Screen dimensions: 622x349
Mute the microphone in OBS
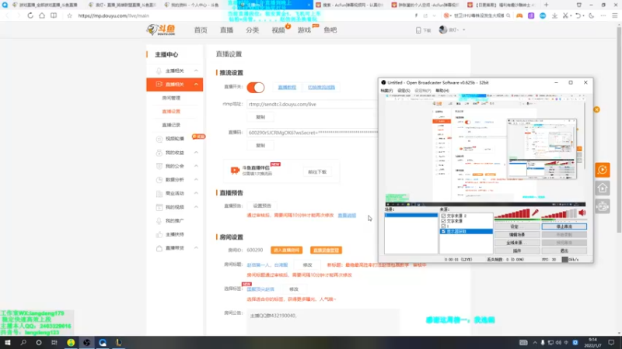coord(535,213)
